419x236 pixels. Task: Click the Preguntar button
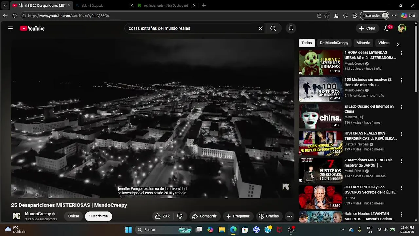(238, 216)
